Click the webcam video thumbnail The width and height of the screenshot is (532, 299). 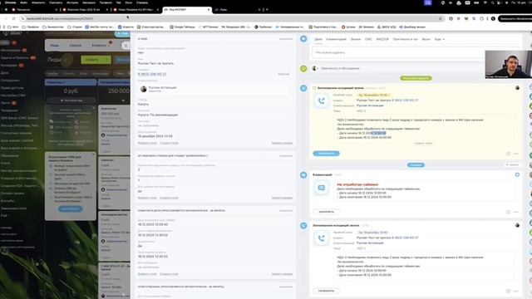pyautogui.click(x=508, y=65)
